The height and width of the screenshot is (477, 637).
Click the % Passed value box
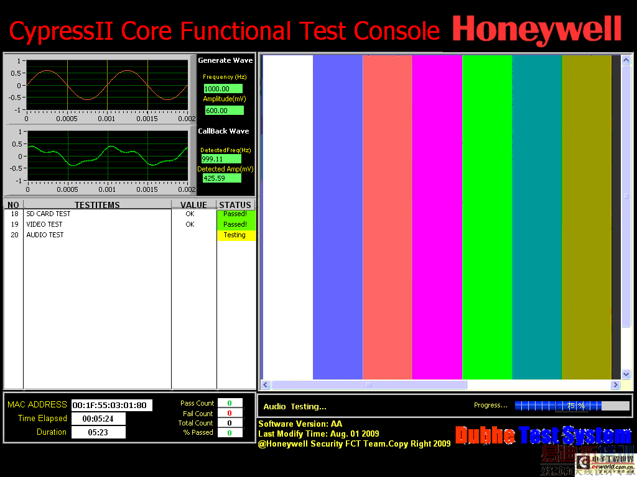pyautogui.click(x=230, y=433)
